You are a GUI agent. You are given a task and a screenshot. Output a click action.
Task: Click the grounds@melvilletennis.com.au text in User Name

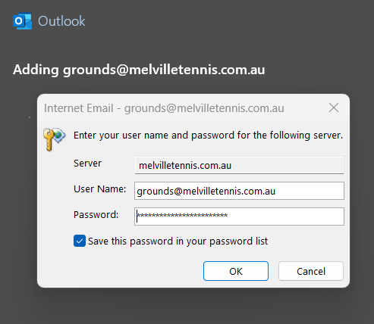206,191
